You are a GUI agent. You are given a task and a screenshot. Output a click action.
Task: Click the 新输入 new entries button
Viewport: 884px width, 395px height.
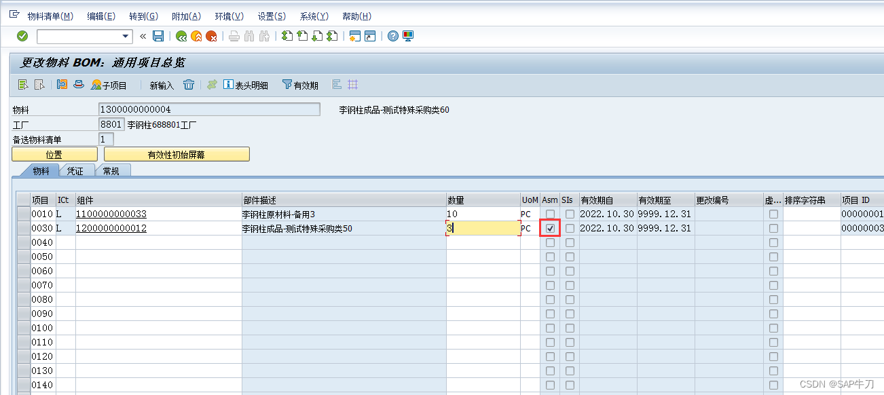tap(162, 86)
